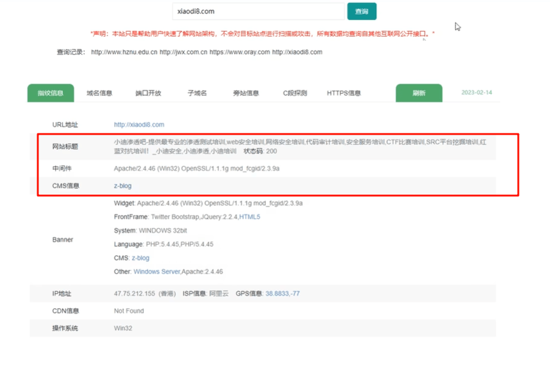This screenshot has width=550, height=368.
Task: Click the System WINDOWS 32bit line
Action: click(151, 231)
